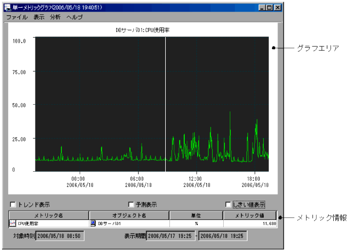Click the 単位 column header
The image size is (349, 251).
coord(196,215)
